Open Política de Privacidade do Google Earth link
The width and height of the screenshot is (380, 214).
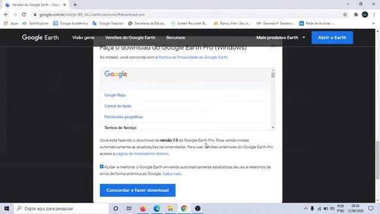click(x=193, y=57)
